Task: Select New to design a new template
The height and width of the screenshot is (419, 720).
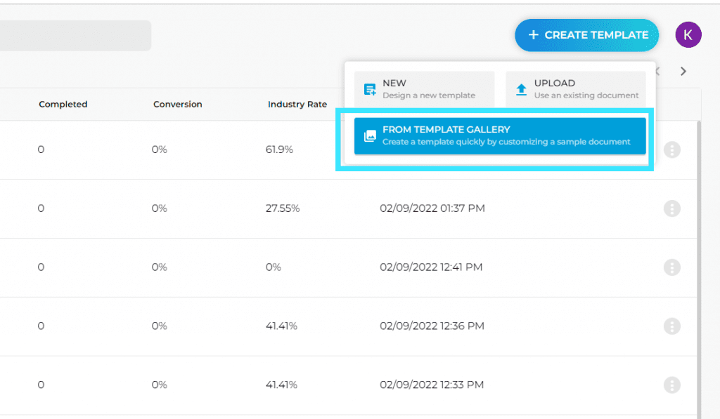Action: pyautogui.click(x=424, y=89)
